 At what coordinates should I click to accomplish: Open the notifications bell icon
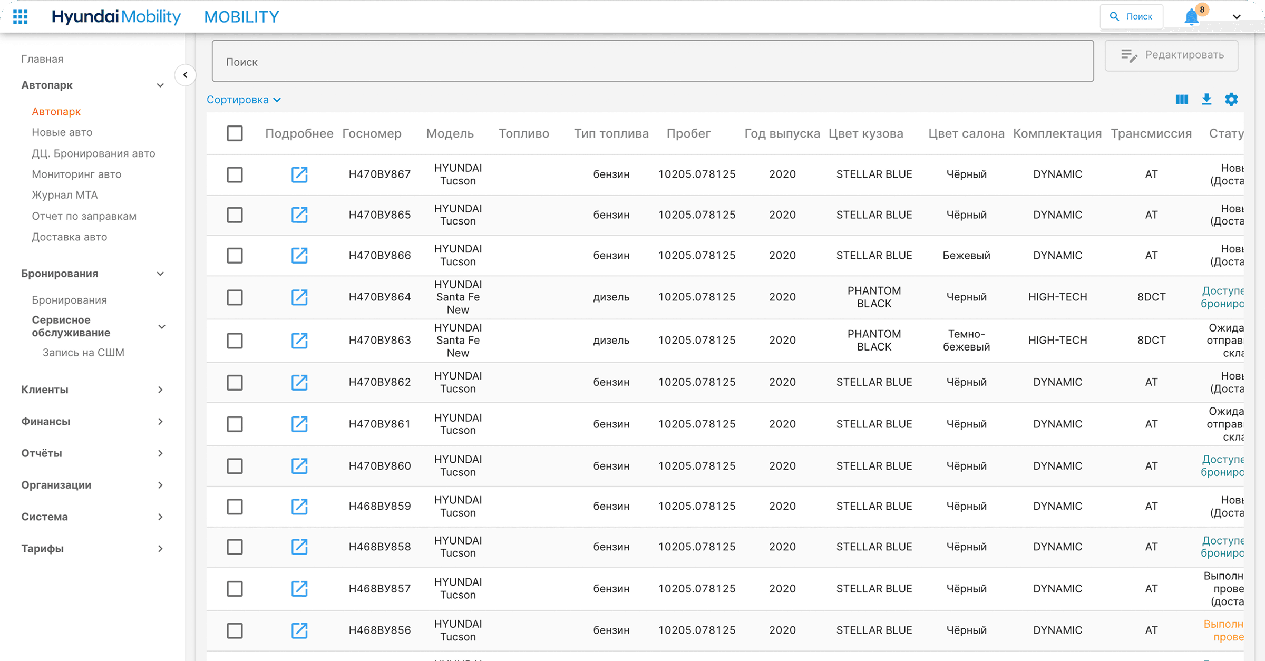pyautogui.click(x=1191, y=17)
